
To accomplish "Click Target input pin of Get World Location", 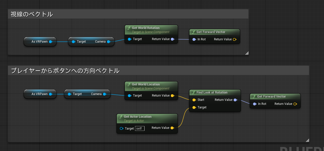I will point(129,96).
